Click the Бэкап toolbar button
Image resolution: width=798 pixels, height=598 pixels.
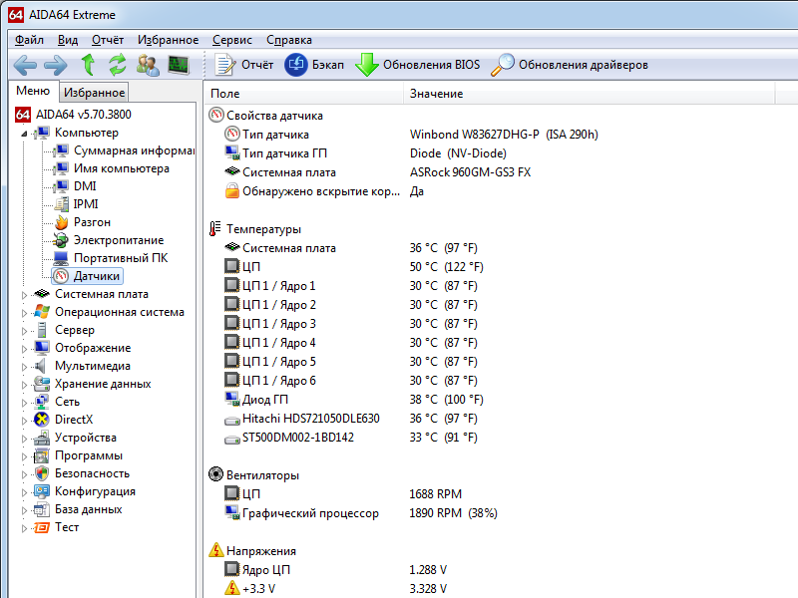coord(314,65)
